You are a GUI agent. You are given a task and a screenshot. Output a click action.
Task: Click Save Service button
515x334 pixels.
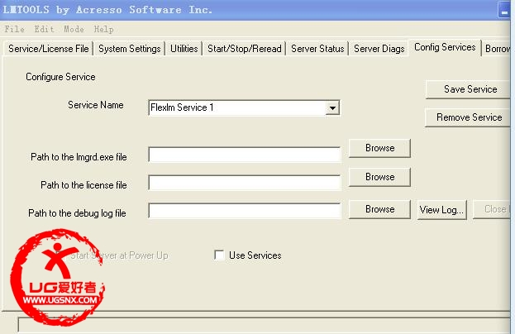coord(469,89)
